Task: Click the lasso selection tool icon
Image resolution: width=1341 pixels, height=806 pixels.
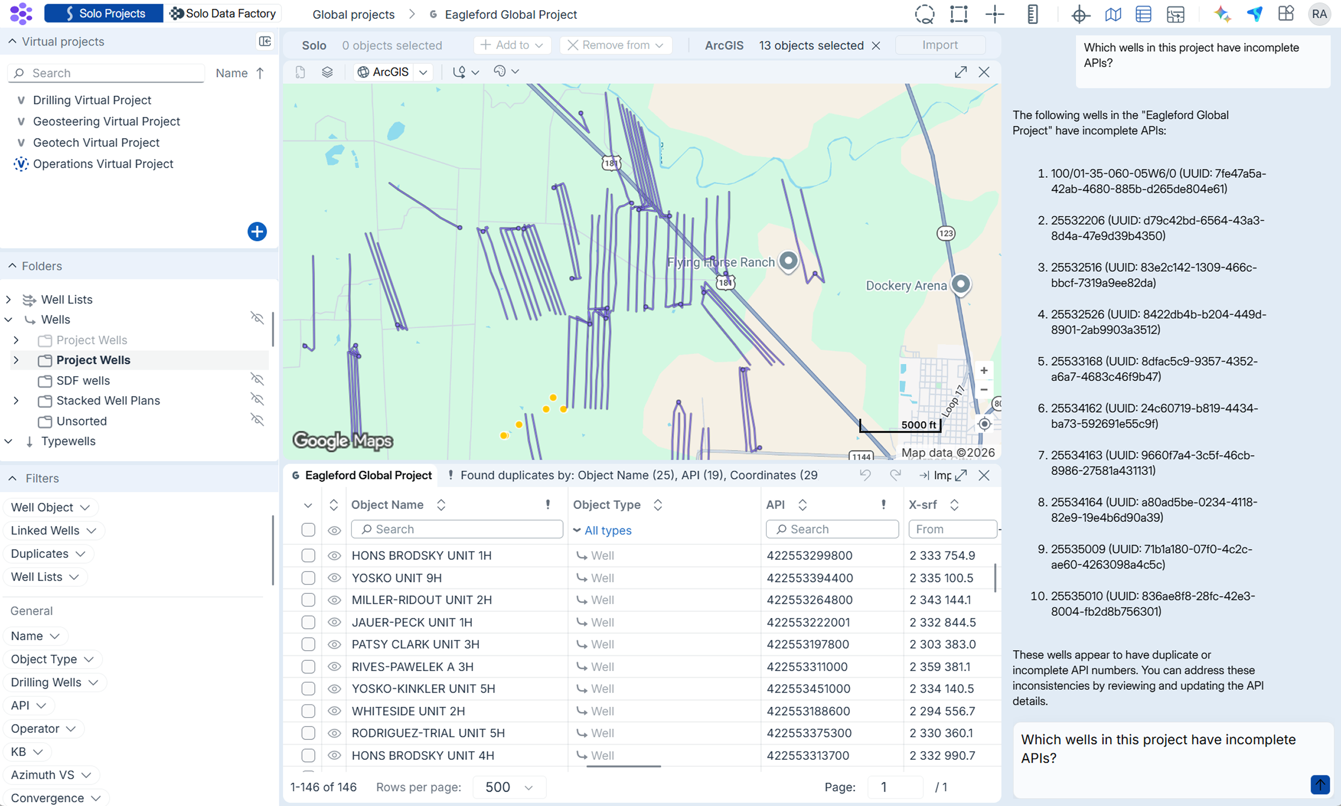Action: [925, 14]
